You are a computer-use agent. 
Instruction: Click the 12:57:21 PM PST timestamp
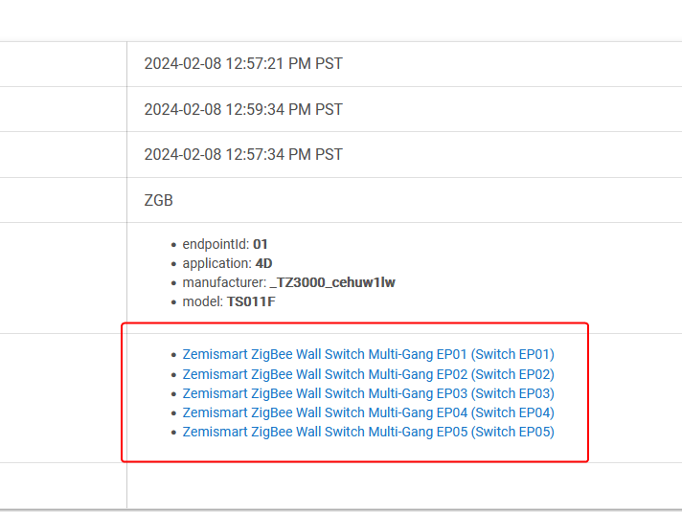(x=243, y=63)
